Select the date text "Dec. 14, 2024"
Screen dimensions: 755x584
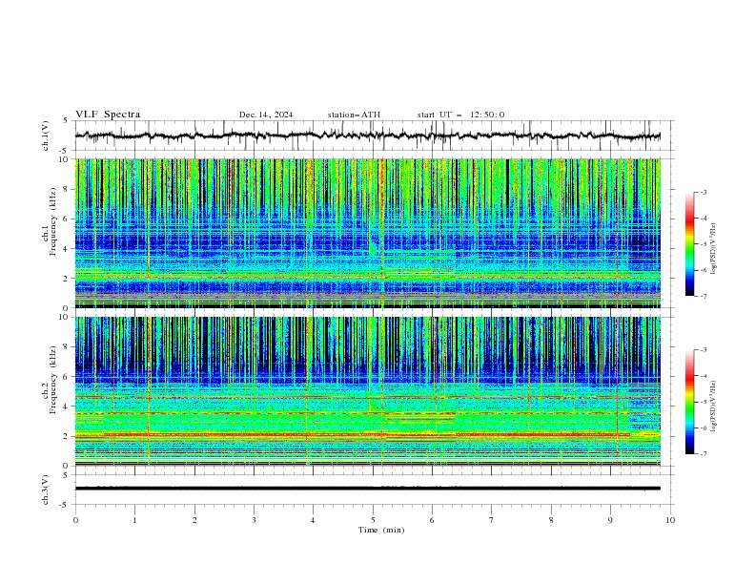tap(266, 115)
